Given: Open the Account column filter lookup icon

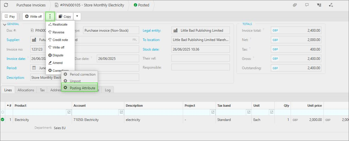Looking at the screenshot, I should (x=121, y=112).
